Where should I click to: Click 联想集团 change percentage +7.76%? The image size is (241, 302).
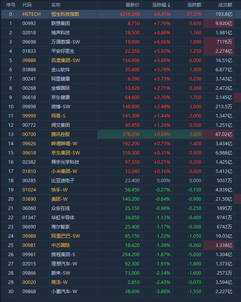pos(162,23)
